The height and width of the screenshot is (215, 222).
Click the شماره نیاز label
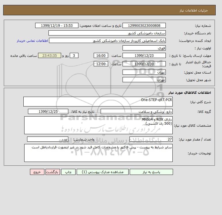[x=203, y=26]
